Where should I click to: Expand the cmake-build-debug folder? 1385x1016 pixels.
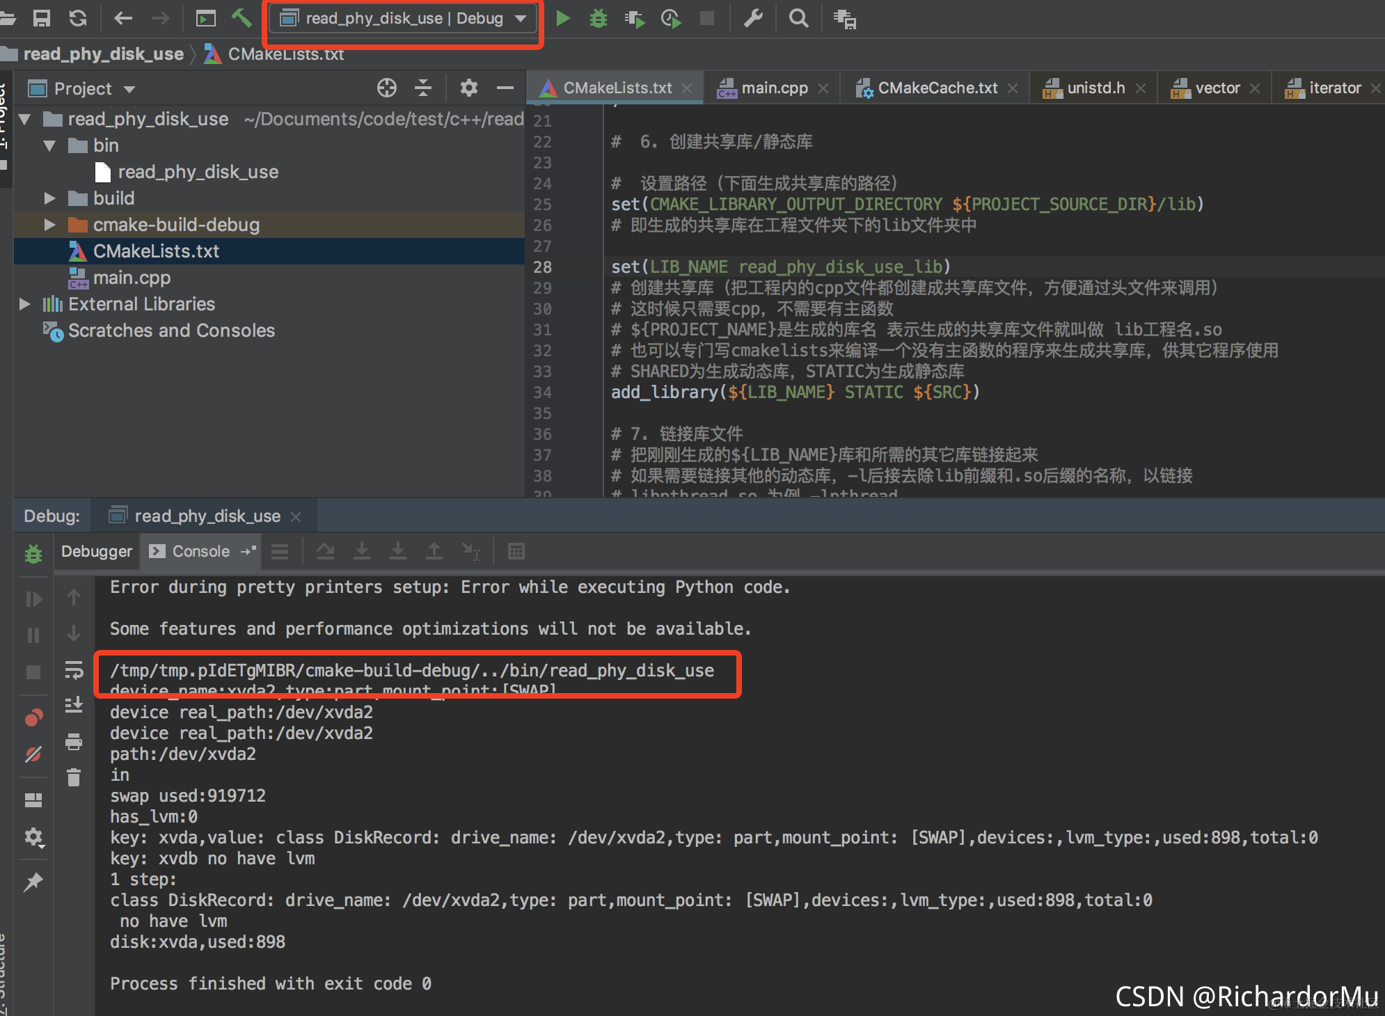pos(49,225)
